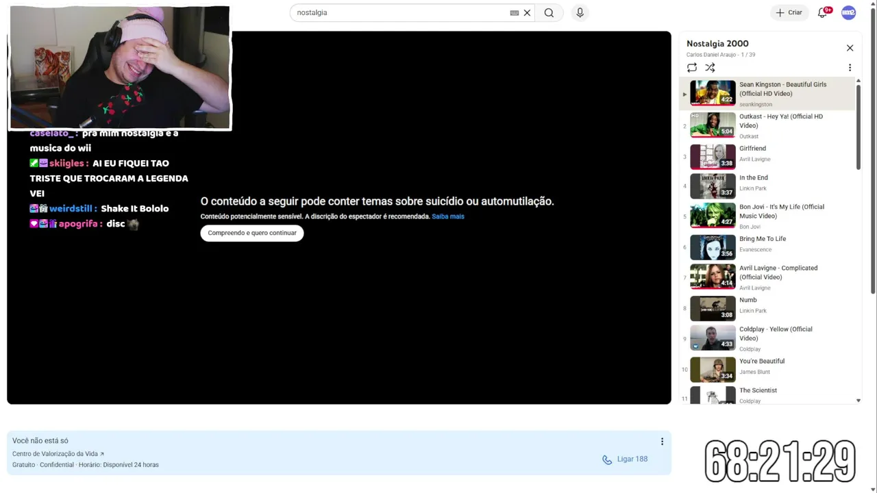Screen dimensions: 877x493
Task: Select the 'The Scientist' playlist title
Action: click(x=758, y=390)
